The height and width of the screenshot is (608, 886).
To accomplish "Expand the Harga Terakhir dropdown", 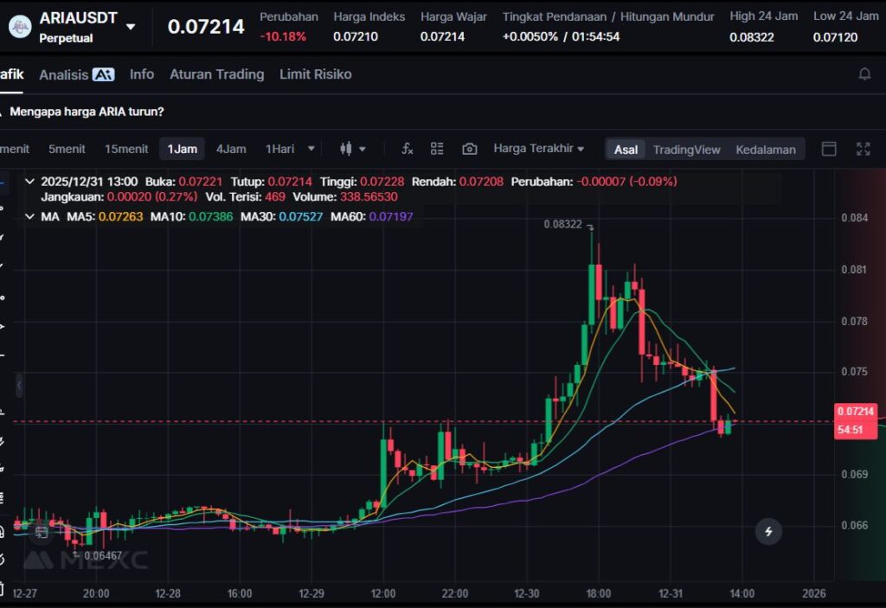I will click(x=538, y=149).
